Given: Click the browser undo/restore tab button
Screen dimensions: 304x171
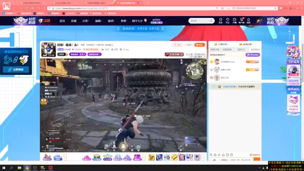Looking at the screenshot, I should click(39, 8).
